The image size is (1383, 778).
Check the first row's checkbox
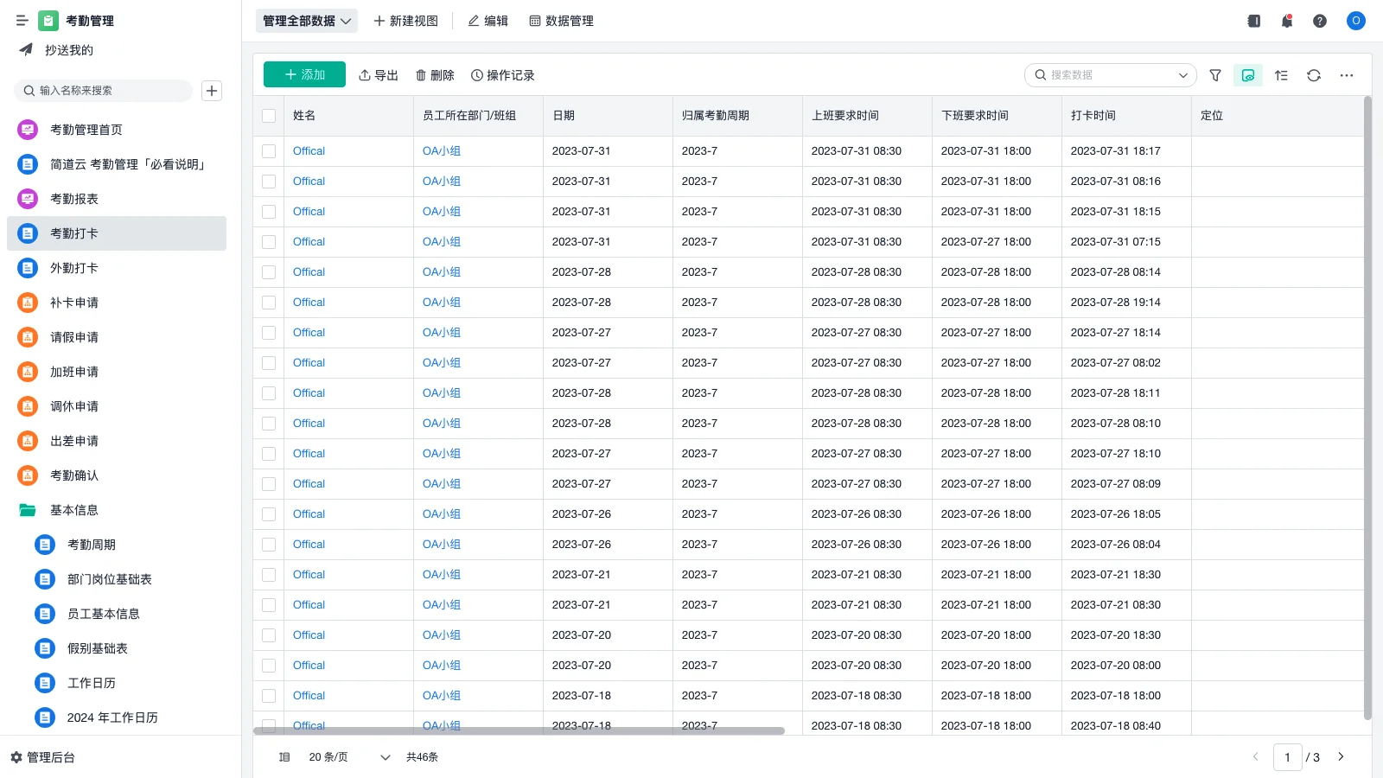click(x=269, y=151)
